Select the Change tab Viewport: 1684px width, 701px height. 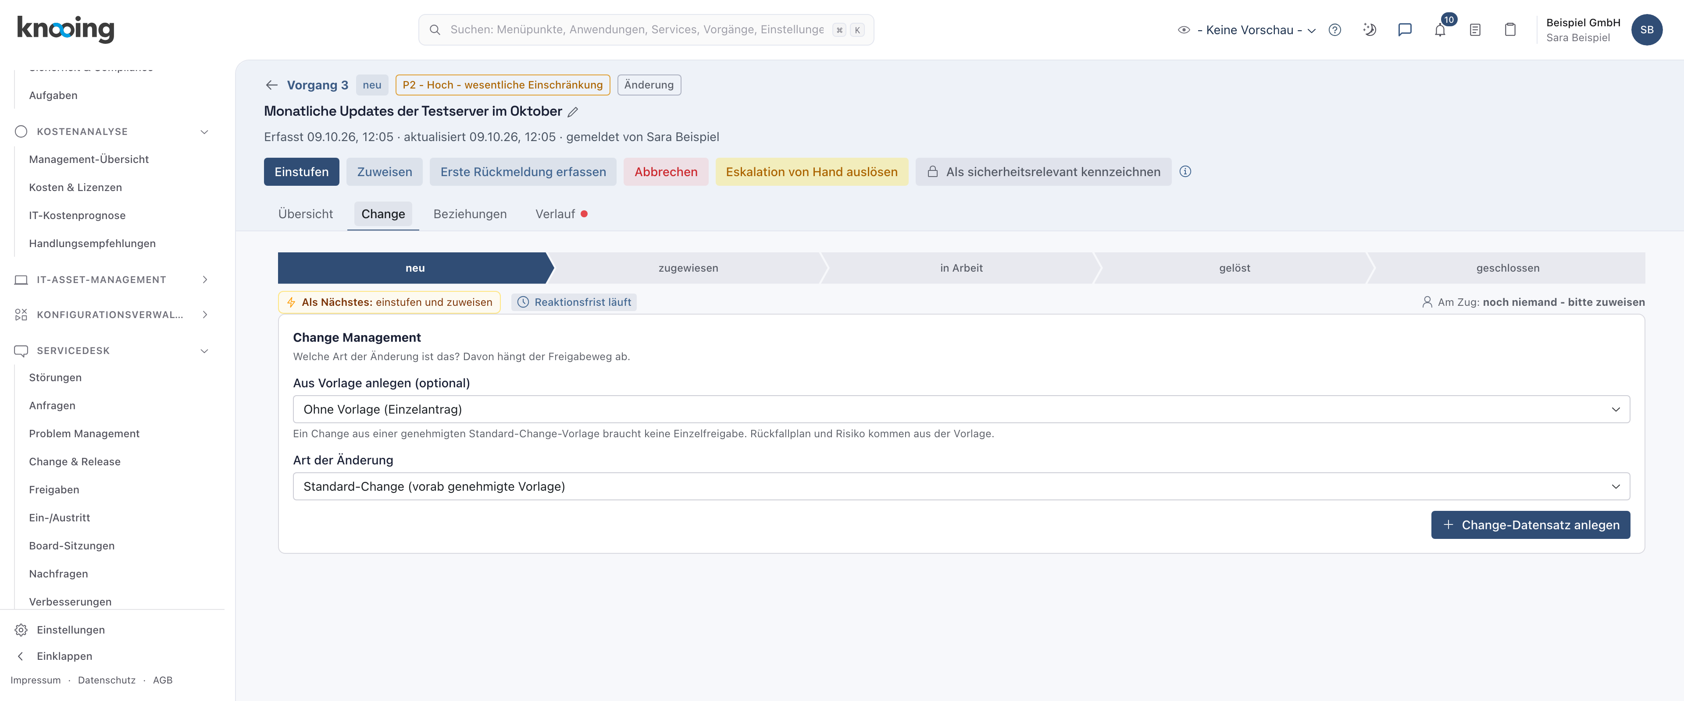pyautogui.click(x=383, y=214)
